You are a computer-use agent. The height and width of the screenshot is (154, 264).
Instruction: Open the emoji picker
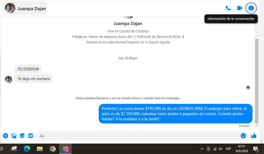pos(243,136)
